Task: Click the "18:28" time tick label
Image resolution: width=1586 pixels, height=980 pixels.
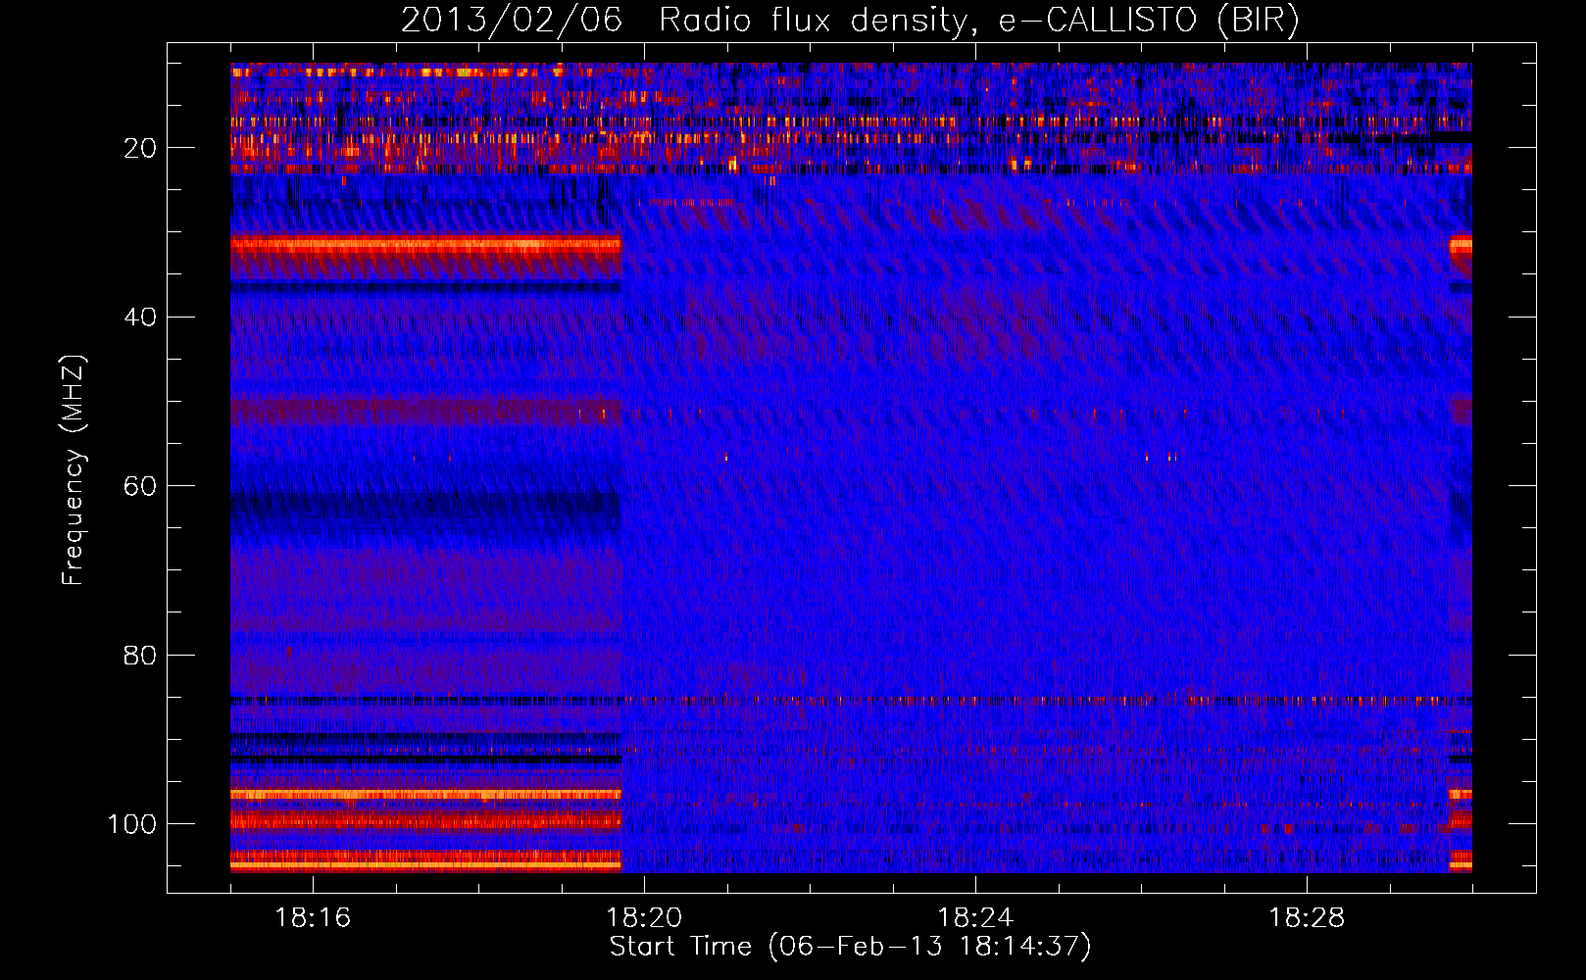Action: click(x=1307, y=918)
